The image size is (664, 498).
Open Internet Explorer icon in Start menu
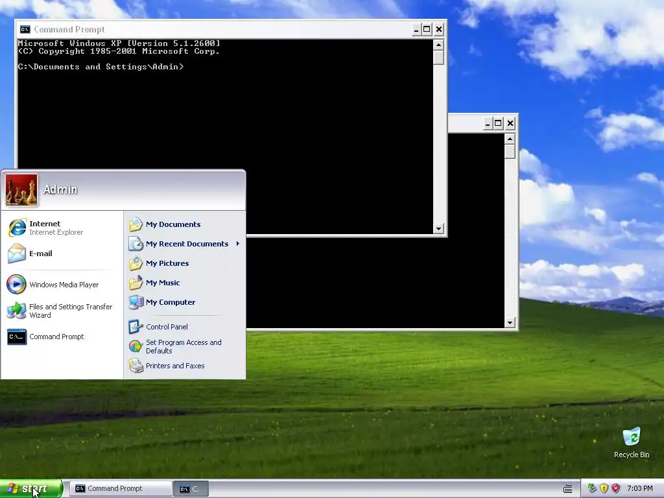(17, 228)
